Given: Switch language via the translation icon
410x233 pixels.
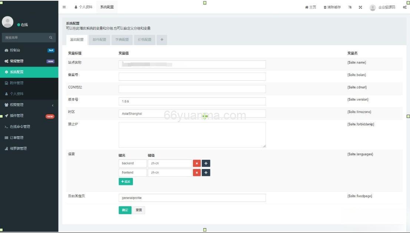Looking at the screenshot, I should 349,7.
